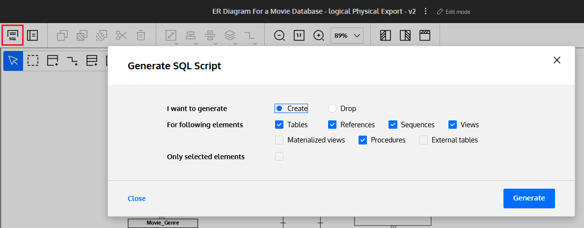Click the add table tool icon

53,61
